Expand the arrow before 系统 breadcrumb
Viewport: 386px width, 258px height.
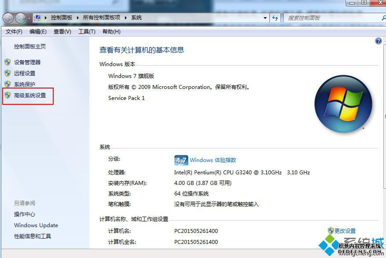click(126, 18)
